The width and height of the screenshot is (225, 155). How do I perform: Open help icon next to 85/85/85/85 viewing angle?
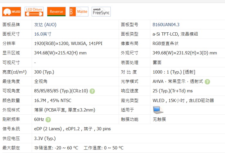92,91
